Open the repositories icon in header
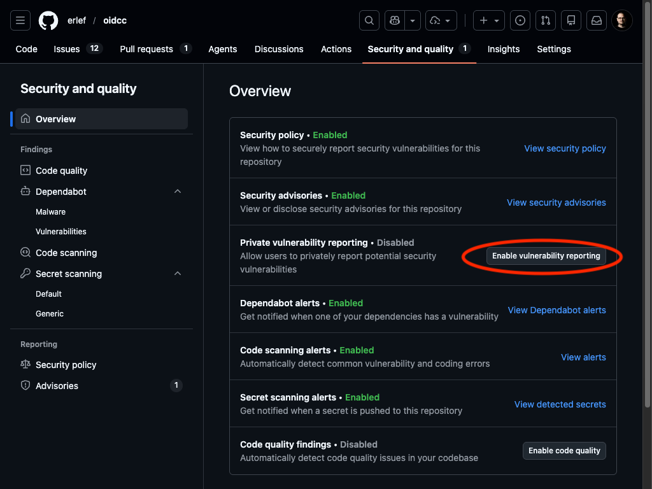 click(x=571, y=20)
